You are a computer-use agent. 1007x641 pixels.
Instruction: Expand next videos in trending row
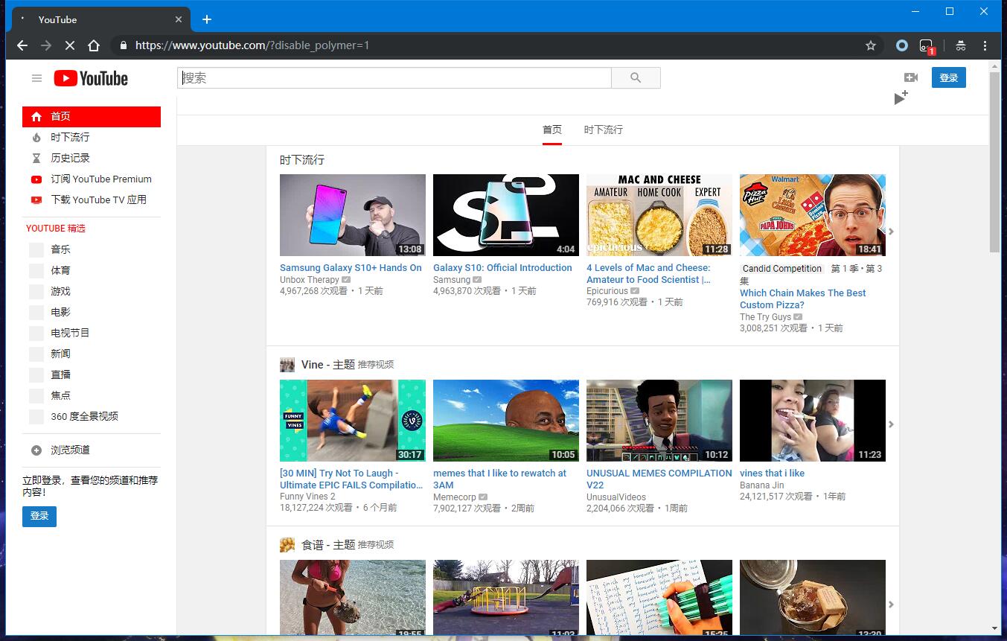coord(891,232)
